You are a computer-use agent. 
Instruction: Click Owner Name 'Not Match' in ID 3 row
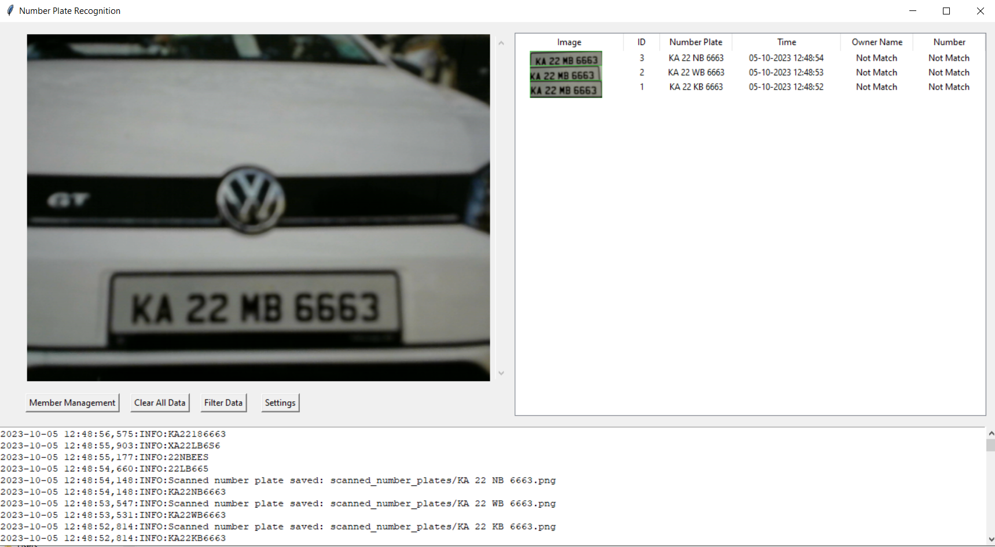tap(877, 58)
